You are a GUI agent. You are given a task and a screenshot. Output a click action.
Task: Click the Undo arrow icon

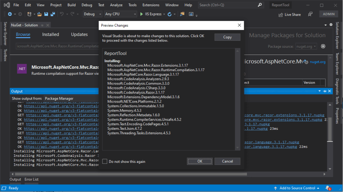point(62,14)
